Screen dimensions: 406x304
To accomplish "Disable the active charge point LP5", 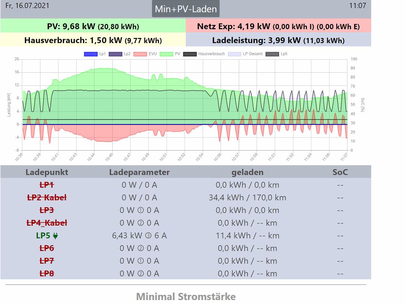I will pos(43,236).
